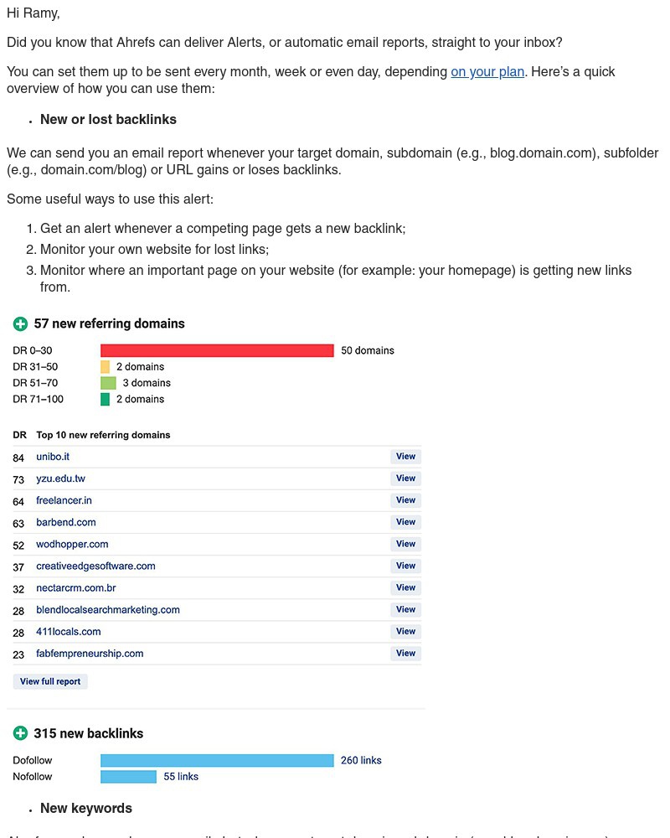Click the dark green DR 71–100 legend swatch
Screen dimensions: 670x838
coord(105,399)
